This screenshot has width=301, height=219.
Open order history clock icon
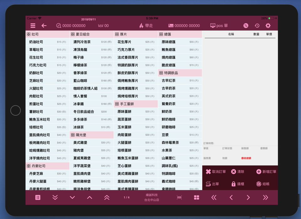pyautogui.click(x=257, y=26)
